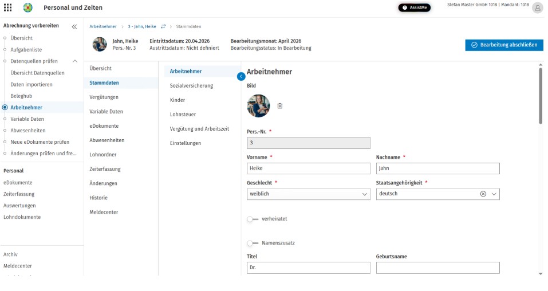Click the Nachname input field
Image resolution: width=548 pixels, height=291 pixels.
click(x=437, y=168)
